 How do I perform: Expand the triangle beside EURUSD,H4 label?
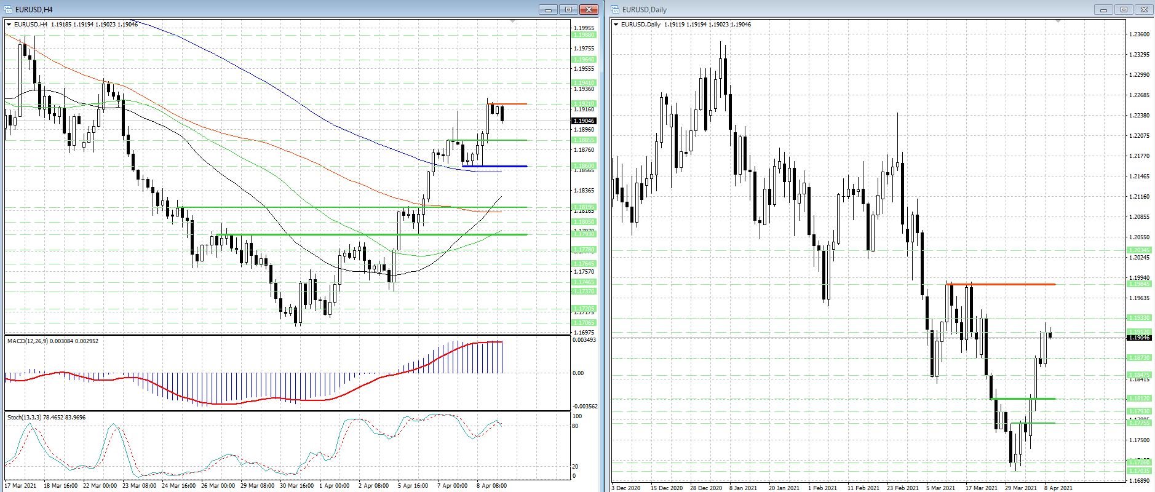9,25
